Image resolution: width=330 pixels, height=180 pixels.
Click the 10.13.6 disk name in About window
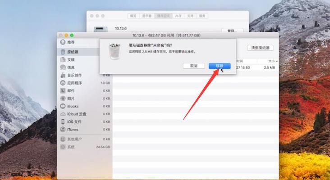pyautogui.click(x=121, y=28)
